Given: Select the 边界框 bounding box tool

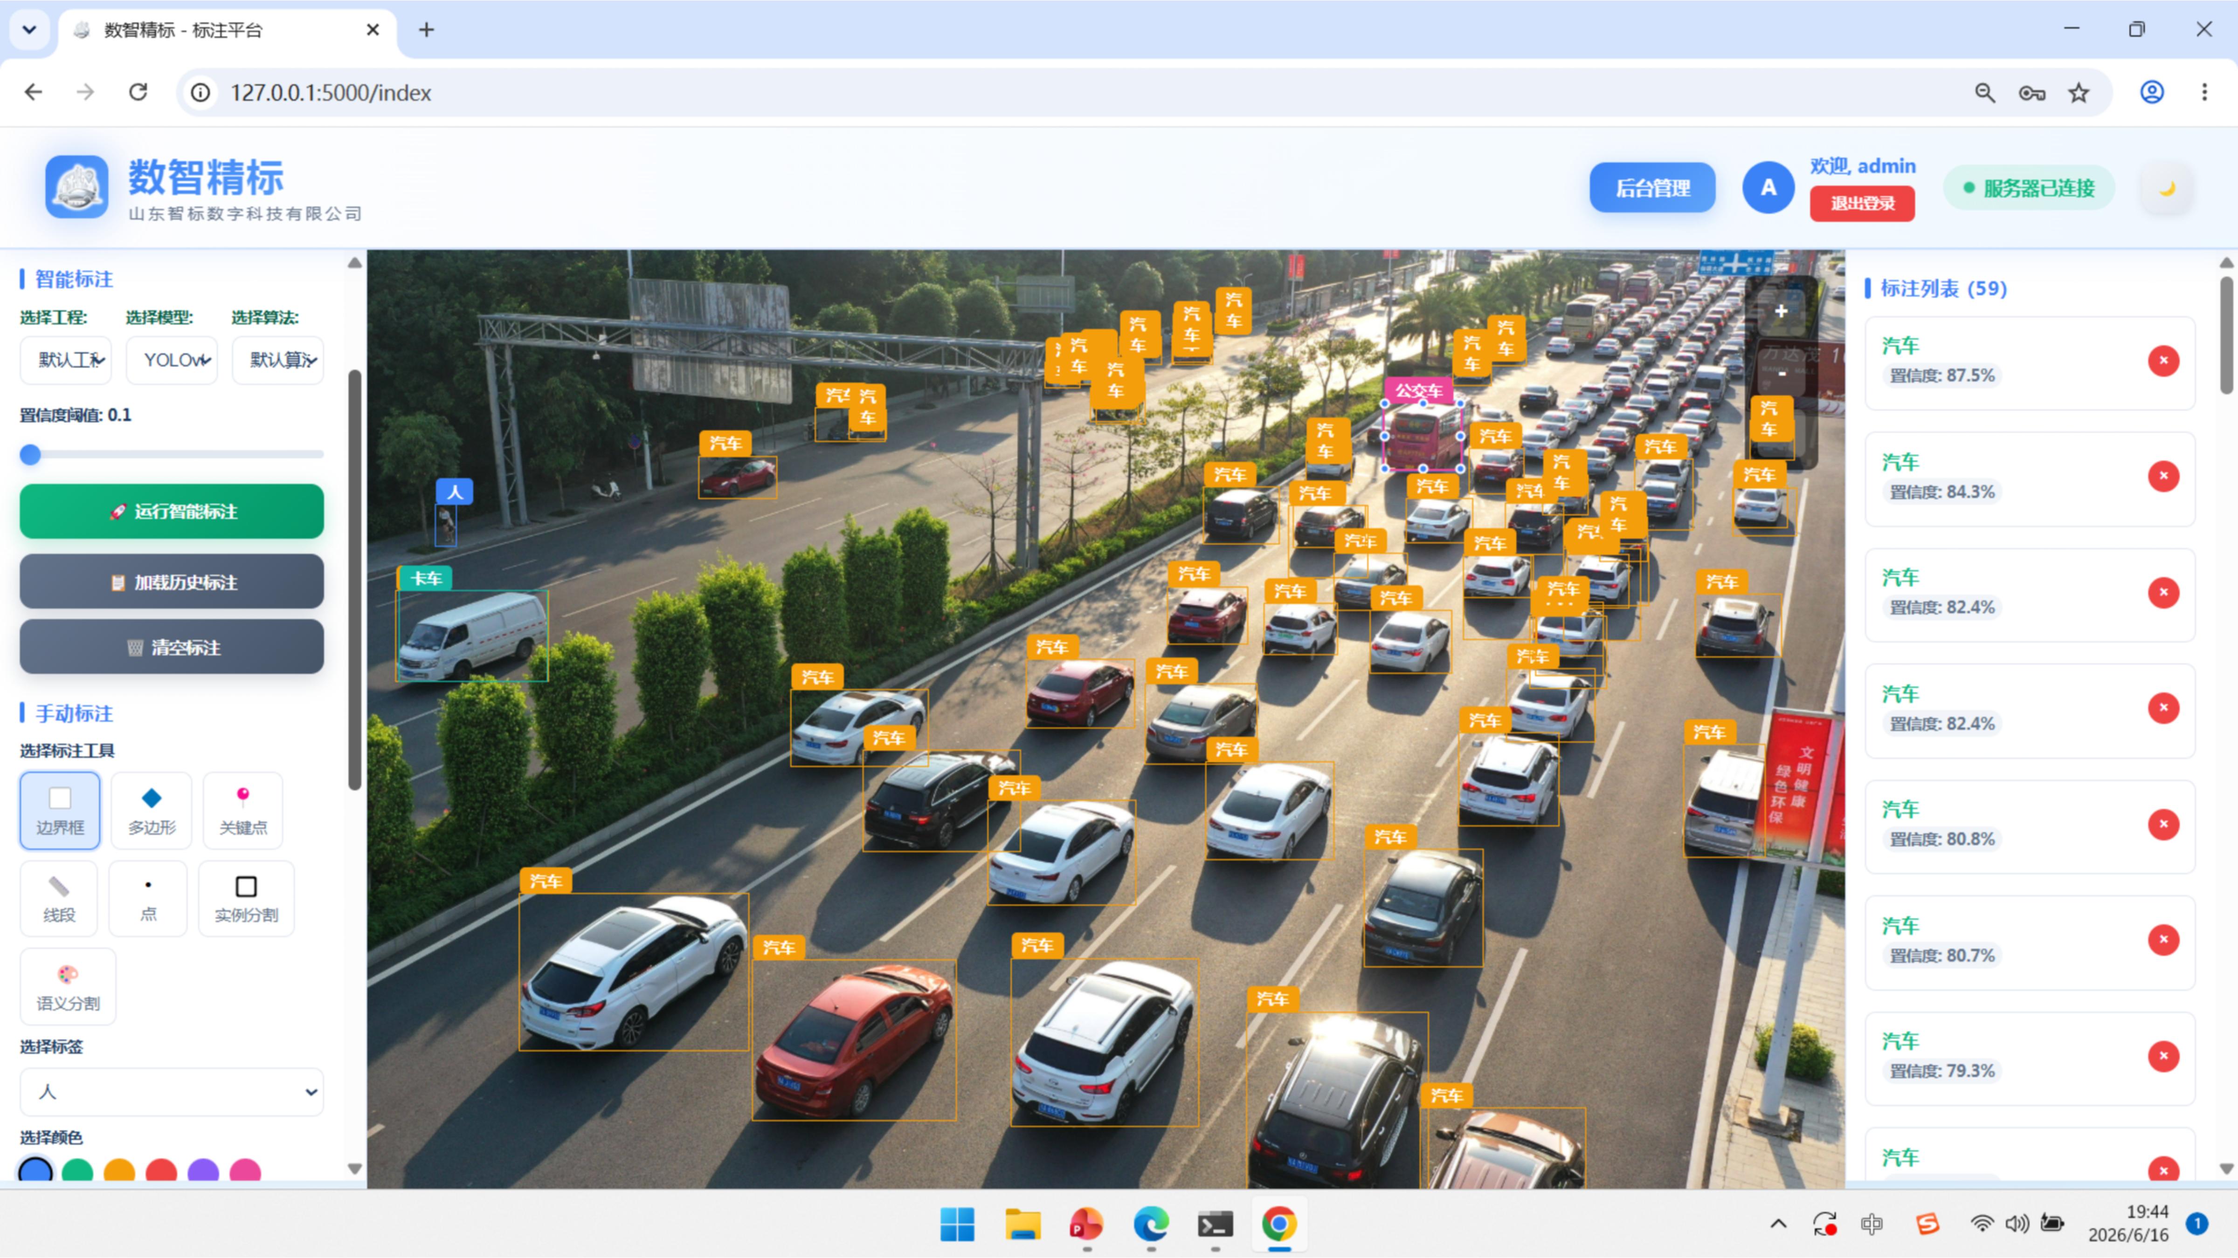Looking at the screenshot, I should [60, 810].
